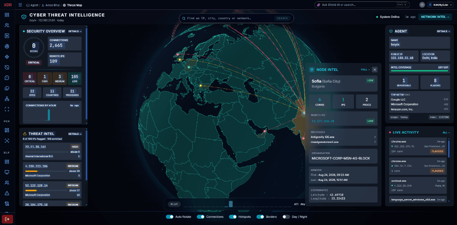The height and width of the screenshot is (225, 457).
Task: Open remote IP 13.107.246.40 link
Action: tap(323, 121)
